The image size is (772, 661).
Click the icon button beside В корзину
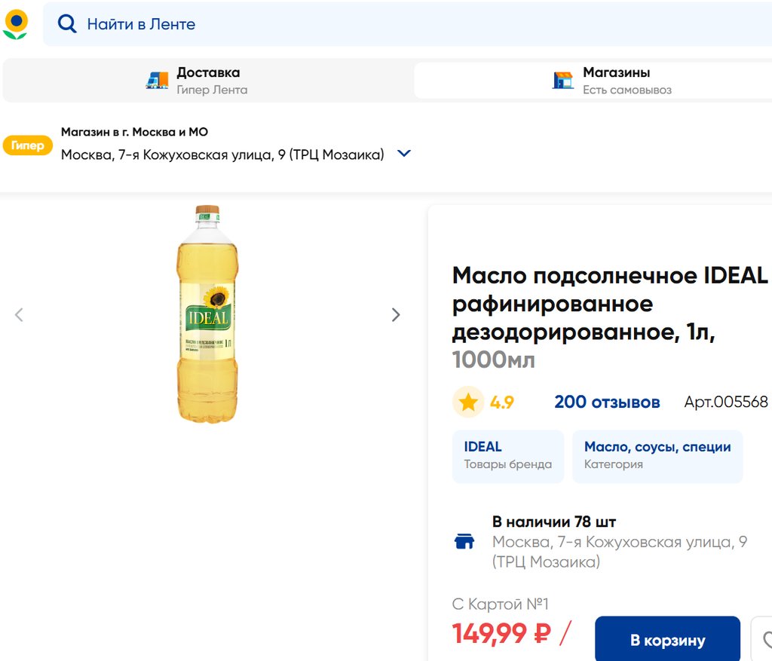(x=763, y=640)
